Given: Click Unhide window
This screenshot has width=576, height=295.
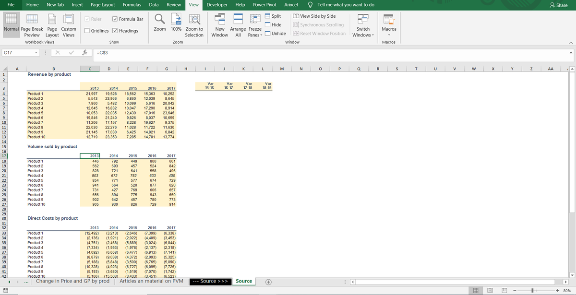Looking at the screenshot, I should pos(275,34).
